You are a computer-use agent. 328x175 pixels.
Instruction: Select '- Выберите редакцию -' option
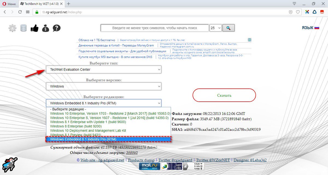[x=109, y=109]
